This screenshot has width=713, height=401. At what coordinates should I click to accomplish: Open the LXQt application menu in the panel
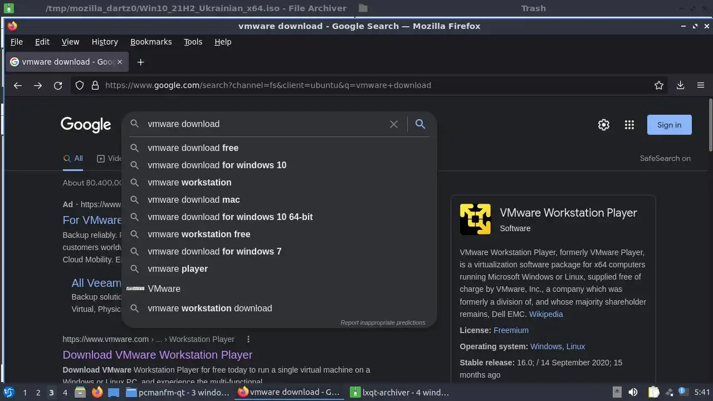[x=8, y=392]
